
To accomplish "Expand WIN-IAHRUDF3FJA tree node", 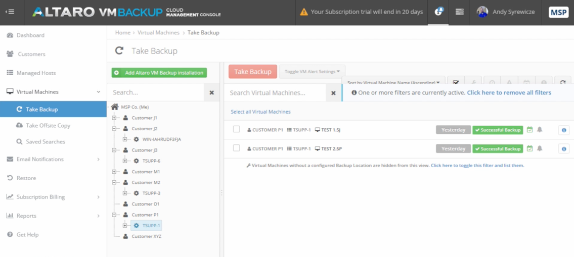I will pos(125,139).
